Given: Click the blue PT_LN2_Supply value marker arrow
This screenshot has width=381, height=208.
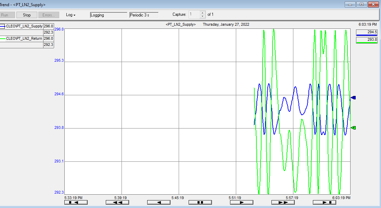Looking at the screenshot, I should [x=353, y=98].
